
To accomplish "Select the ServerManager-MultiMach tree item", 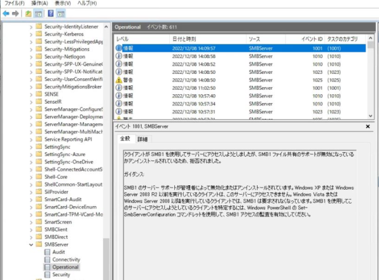I will click(x=73, y=131).
